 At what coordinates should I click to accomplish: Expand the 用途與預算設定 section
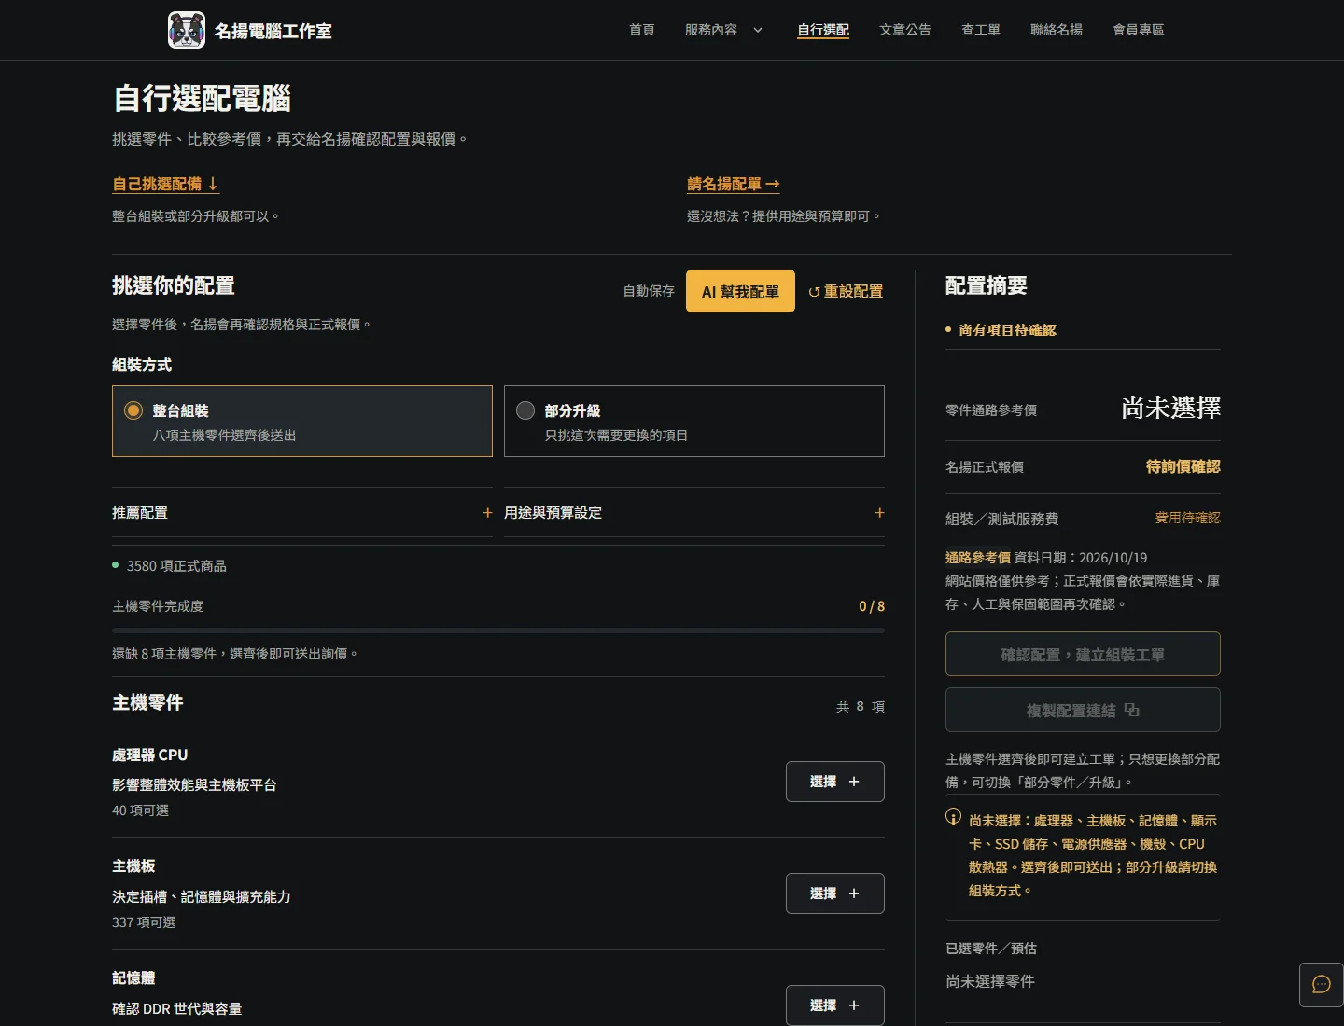coord(694,512)
